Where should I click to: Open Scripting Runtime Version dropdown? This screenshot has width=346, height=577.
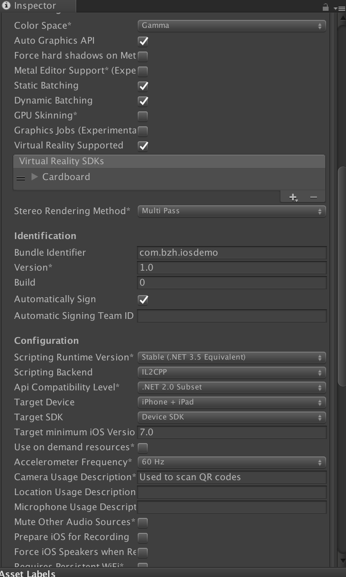coord(231,358)
